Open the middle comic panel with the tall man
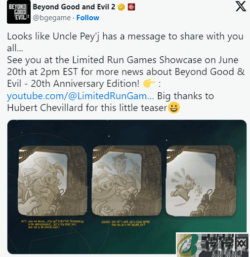 [x=126, y=181]
